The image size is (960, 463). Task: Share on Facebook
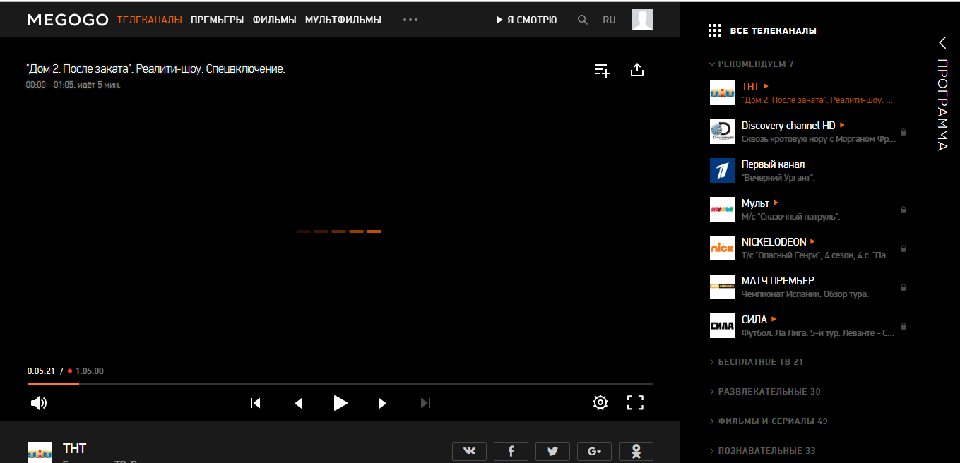pos(511,452)
